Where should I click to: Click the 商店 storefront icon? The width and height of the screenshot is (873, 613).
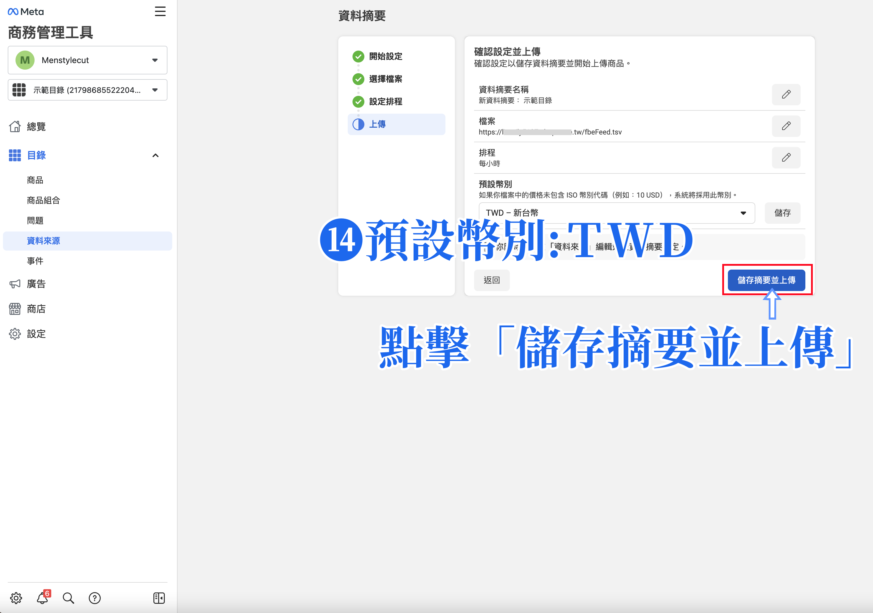point(15,309)
